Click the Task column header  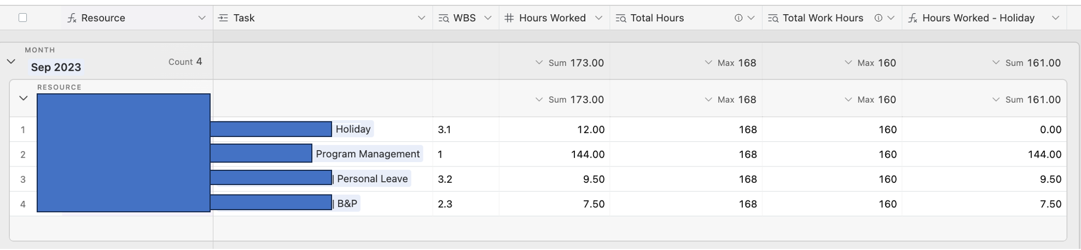pyautogui.click(x=323, y=18)
